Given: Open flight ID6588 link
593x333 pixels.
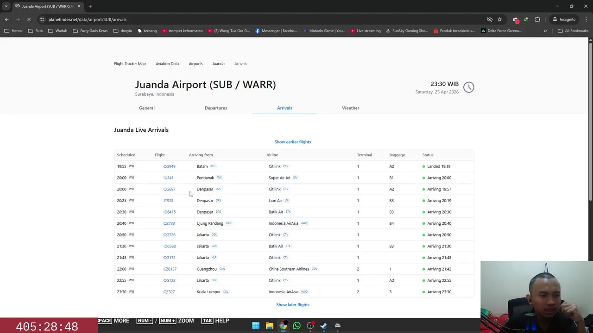Looking at the screenshot, I should coord(170,246).
